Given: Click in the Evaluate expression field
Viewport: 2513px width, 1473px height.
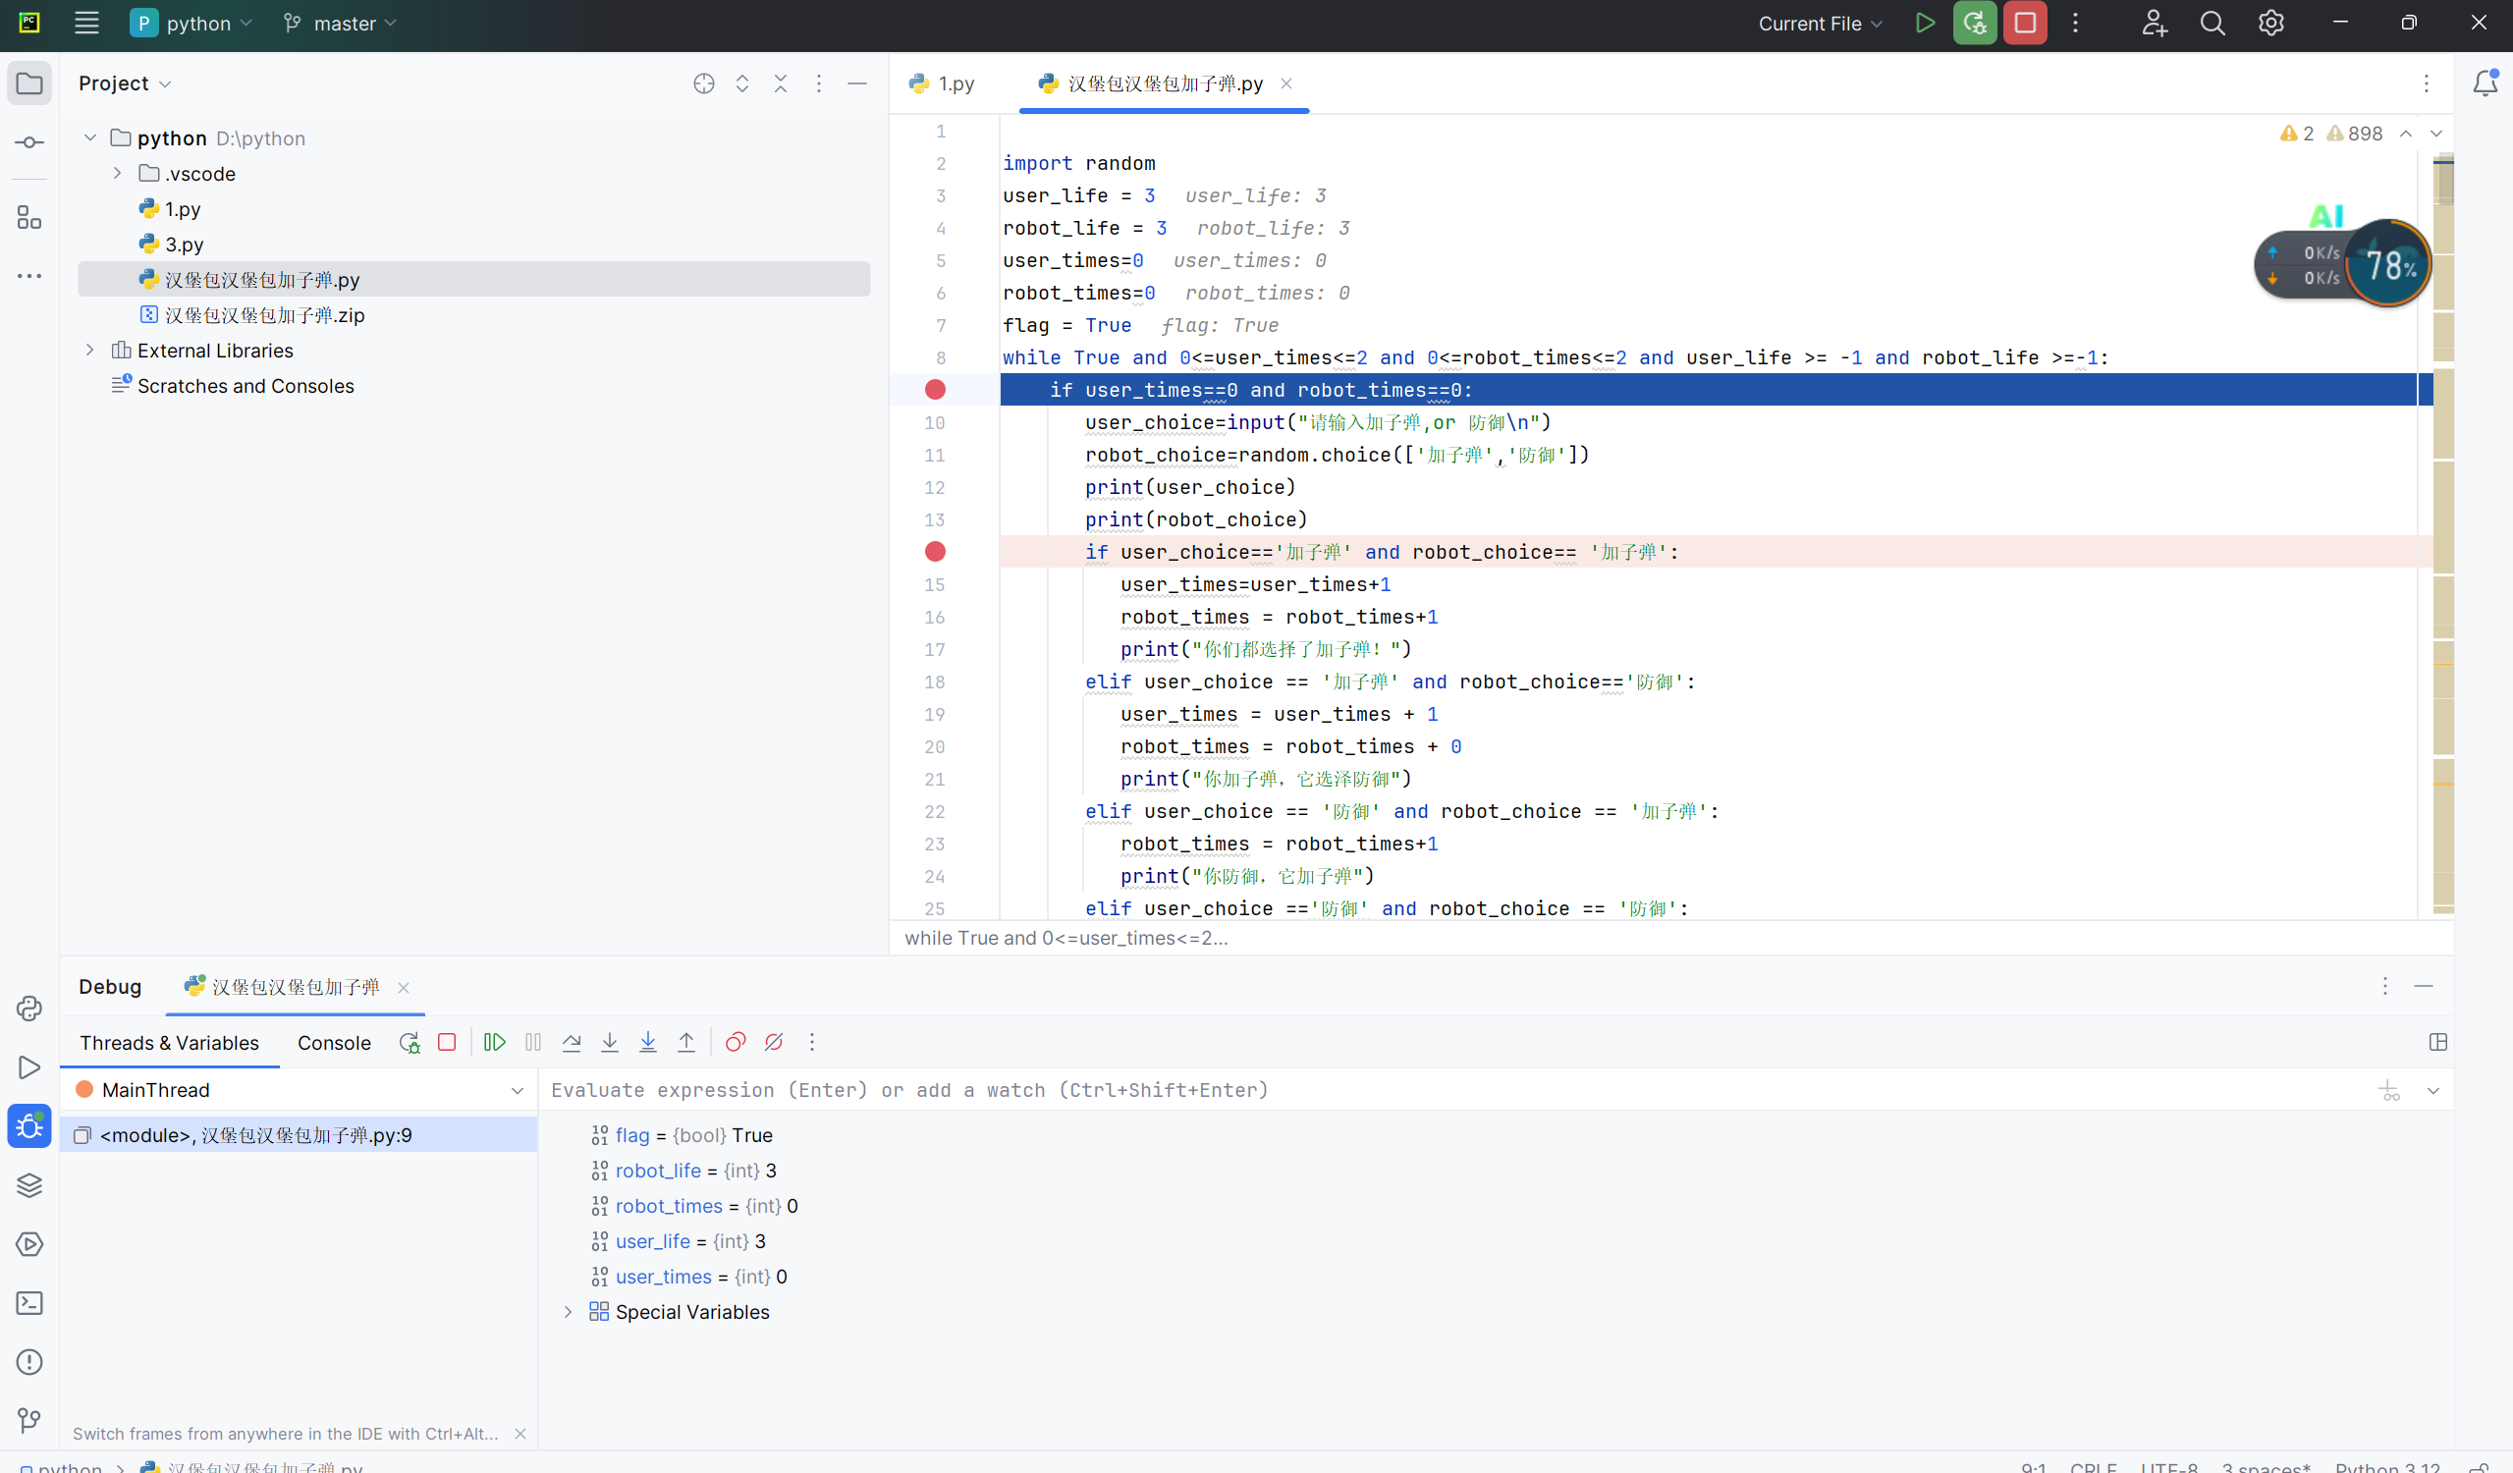Looking at the screenshot, I should click(1451, 1090).
